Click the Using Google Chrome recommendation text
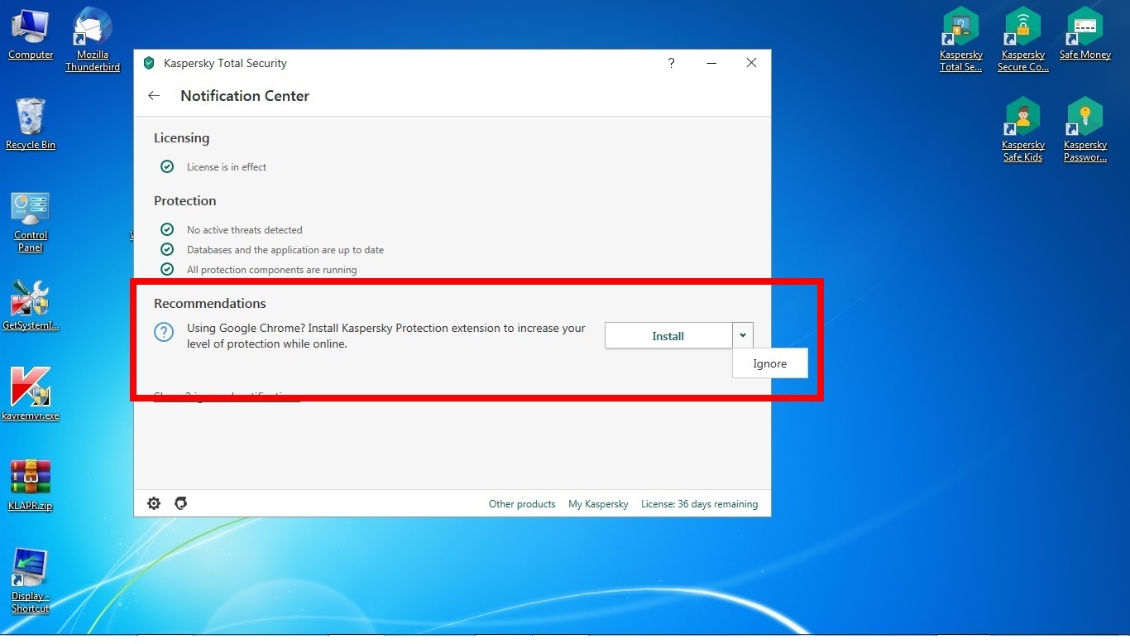This screenshot has height=644, width=1130. [386, 336]
